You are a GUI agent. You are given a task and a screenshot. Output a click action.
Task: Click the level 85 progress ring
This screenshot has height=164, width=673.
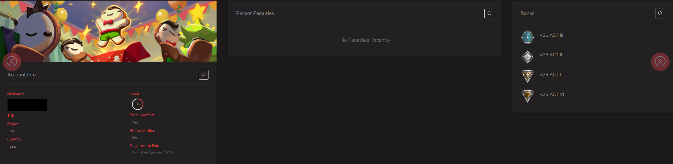pyautogui.click(x=138, y=104)
